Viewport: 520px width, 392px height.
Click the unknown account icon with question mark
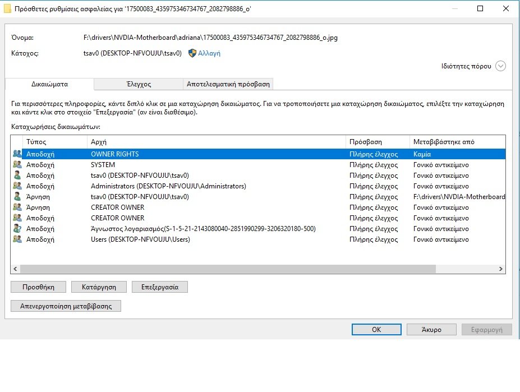pos(17,229)
